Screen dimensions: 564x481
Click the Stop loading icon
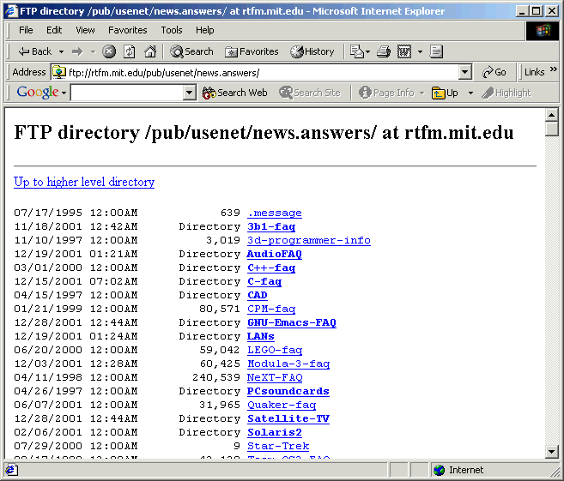click(109, 51)
